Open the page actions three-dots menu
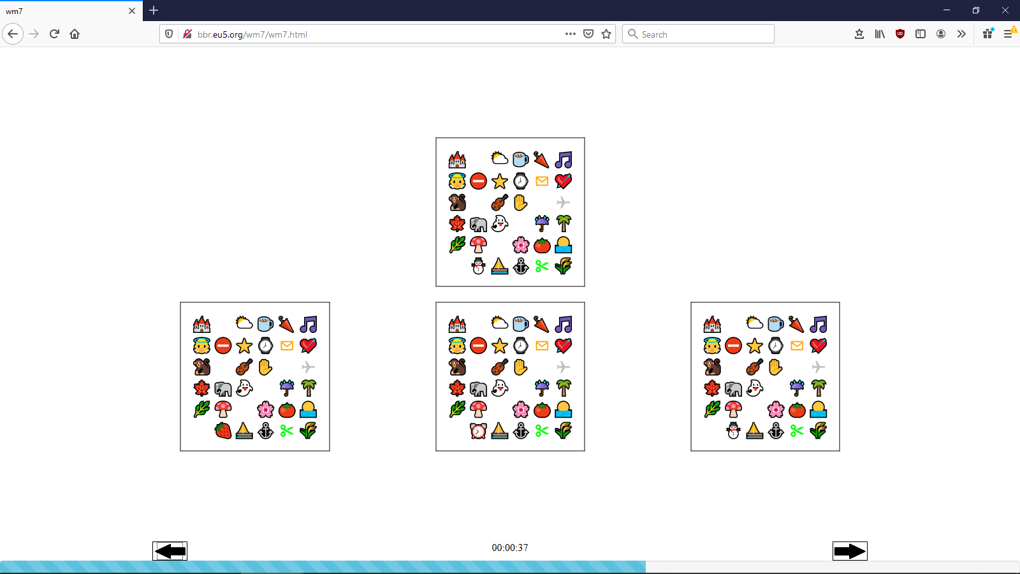Screen dimensions: 1020x574 pyautogui.click(x=571, y=34)
